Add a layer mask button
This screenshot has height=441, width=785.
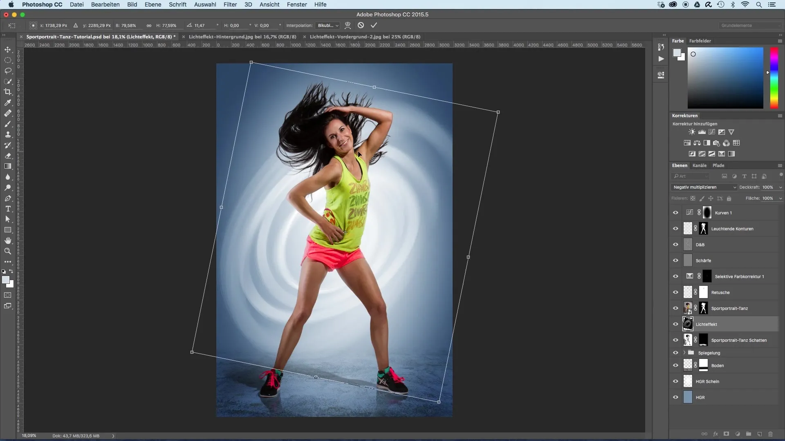pos(727,434)
